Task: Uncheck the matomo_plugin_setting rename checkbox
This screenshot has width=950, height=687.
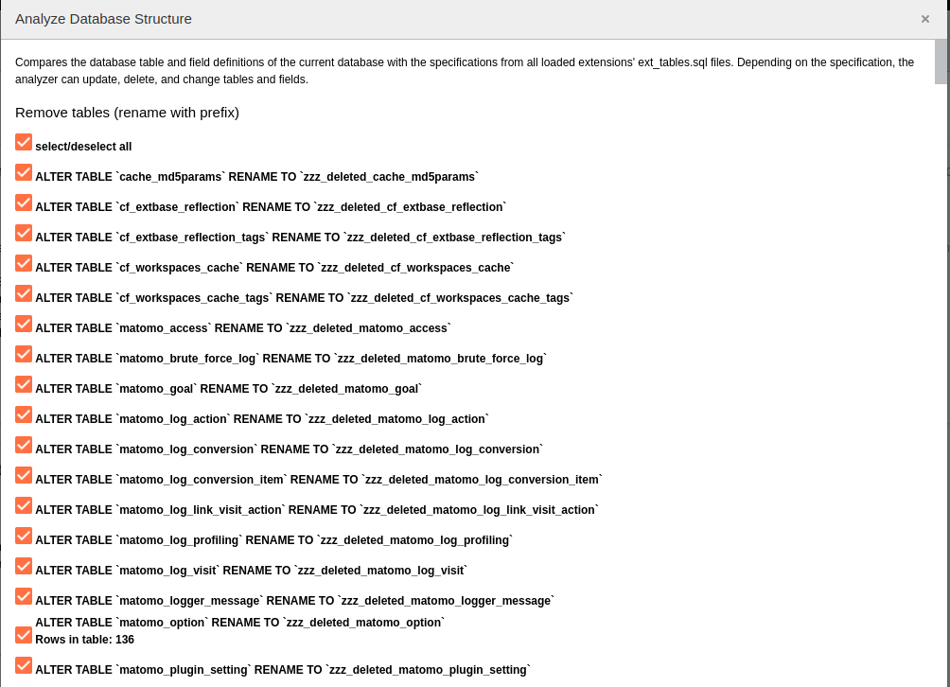Action: click(24, 666)
